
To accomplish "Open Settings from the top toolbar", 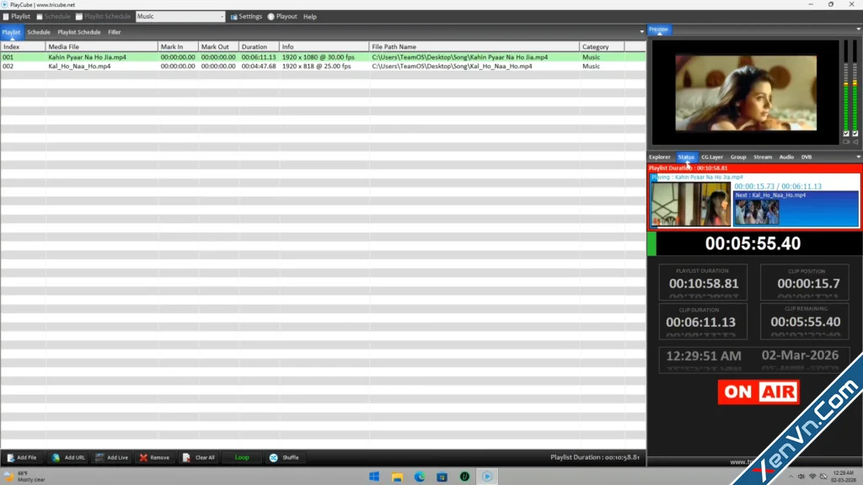I will [246, 17].
